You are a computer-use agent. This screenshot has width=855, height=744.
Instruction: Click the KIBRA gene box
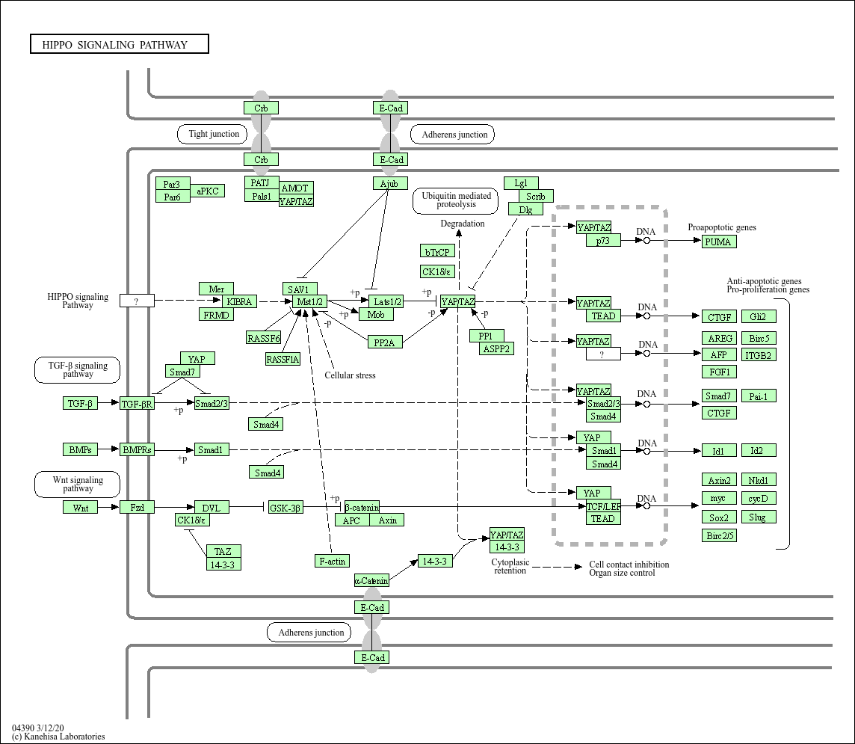[240, 301]
